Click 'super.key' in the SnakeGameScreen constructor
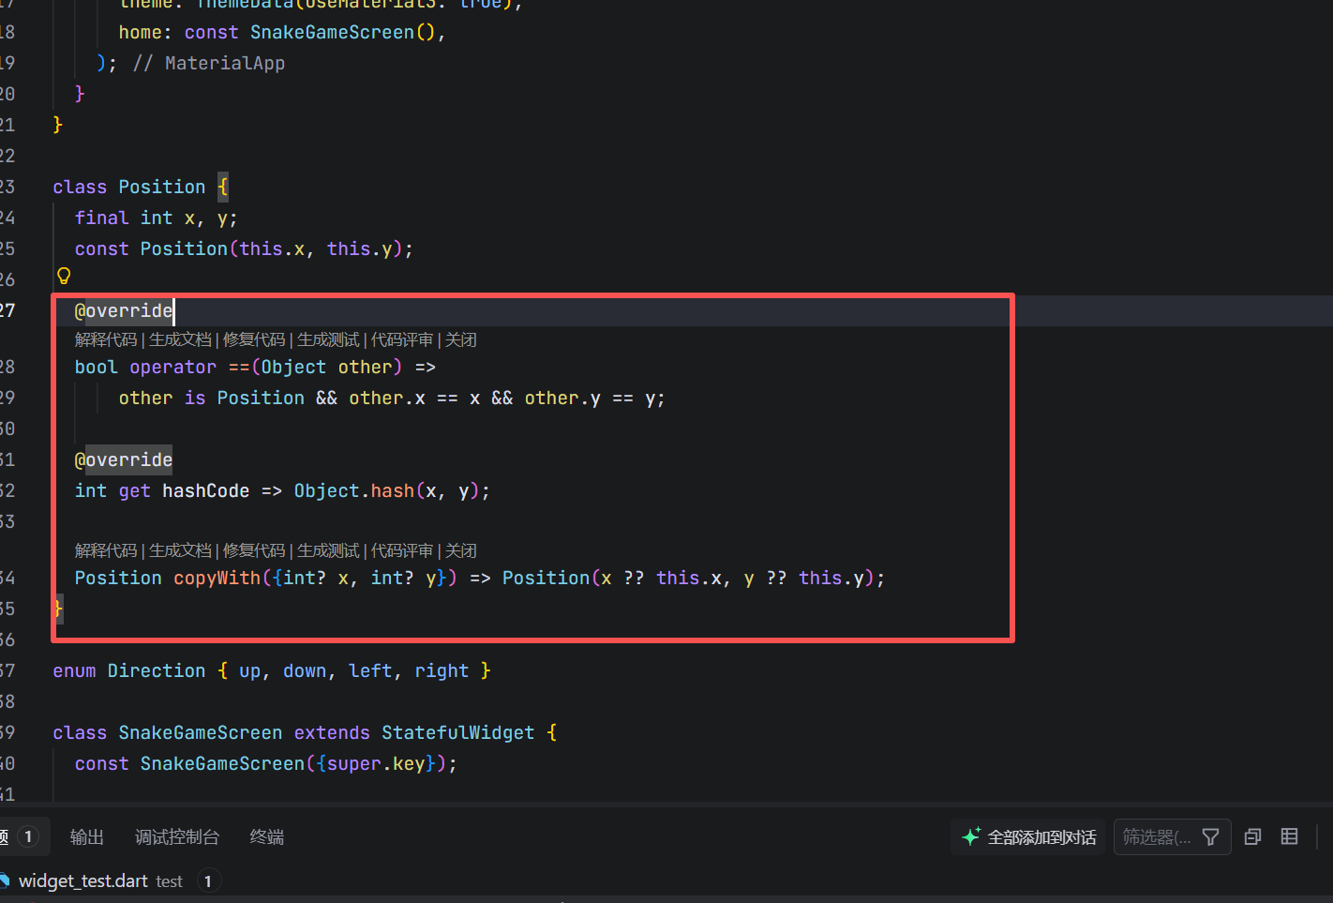1333x903 pixels. click(x=376, y=763)
